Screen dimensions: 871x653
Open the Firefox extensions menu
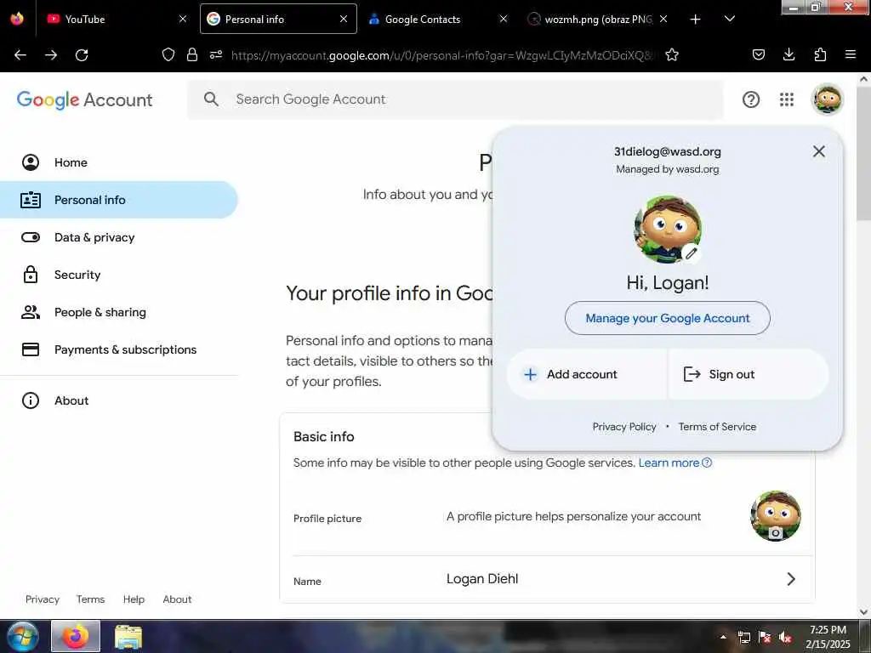820,54
